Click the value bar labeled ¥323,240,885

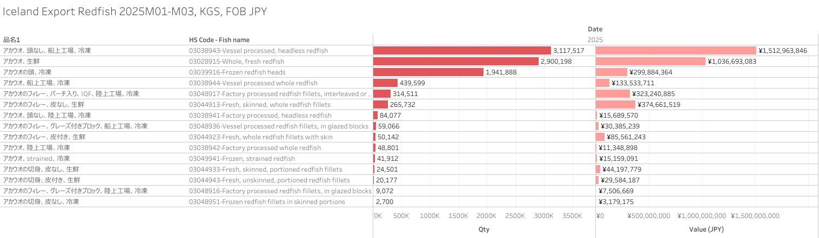[x=613, y=93]
